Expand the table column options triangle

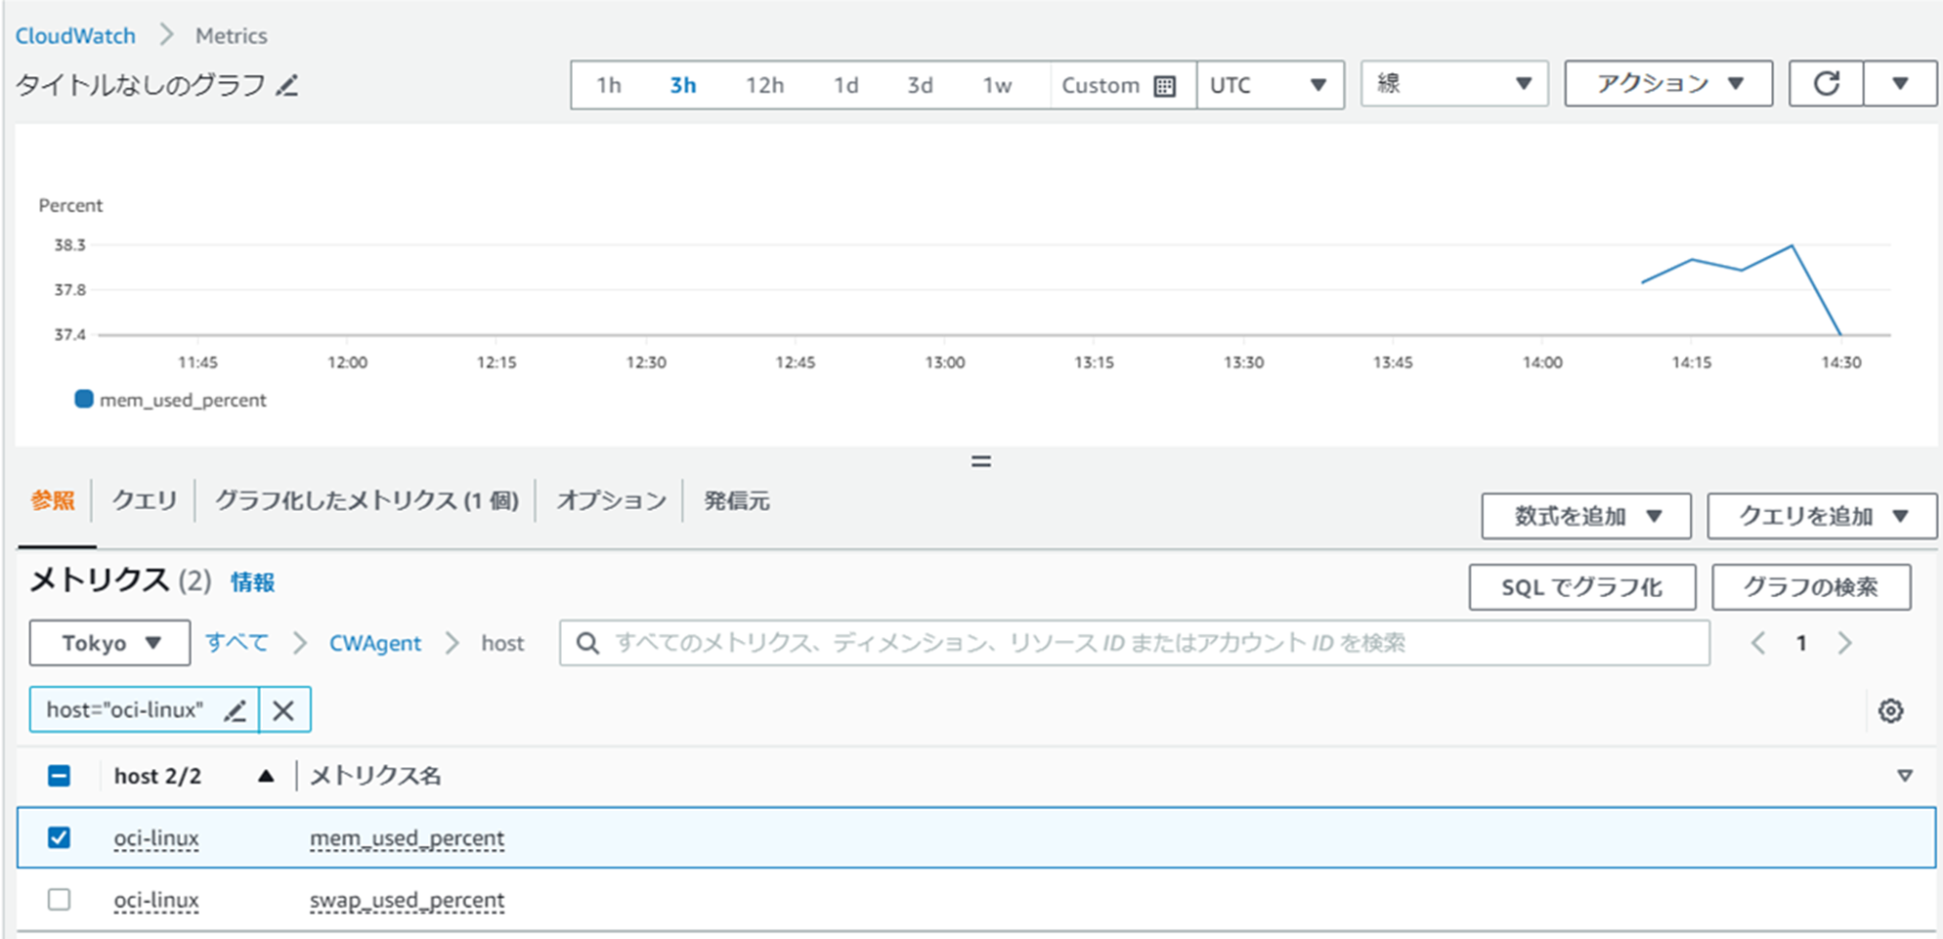[x=1905, y=776]
